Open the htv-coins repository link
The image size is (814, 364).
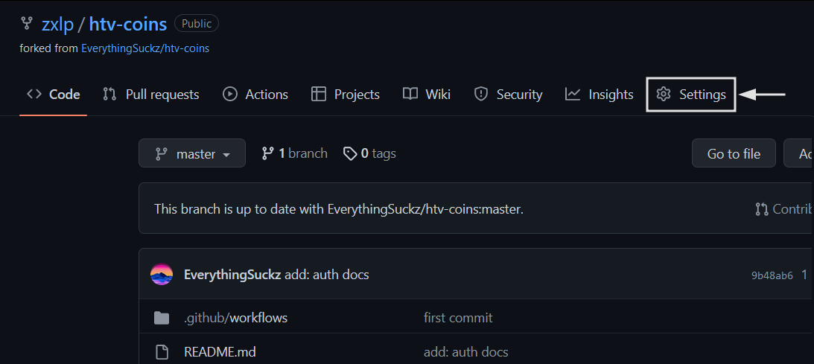(x=127, y=24)
